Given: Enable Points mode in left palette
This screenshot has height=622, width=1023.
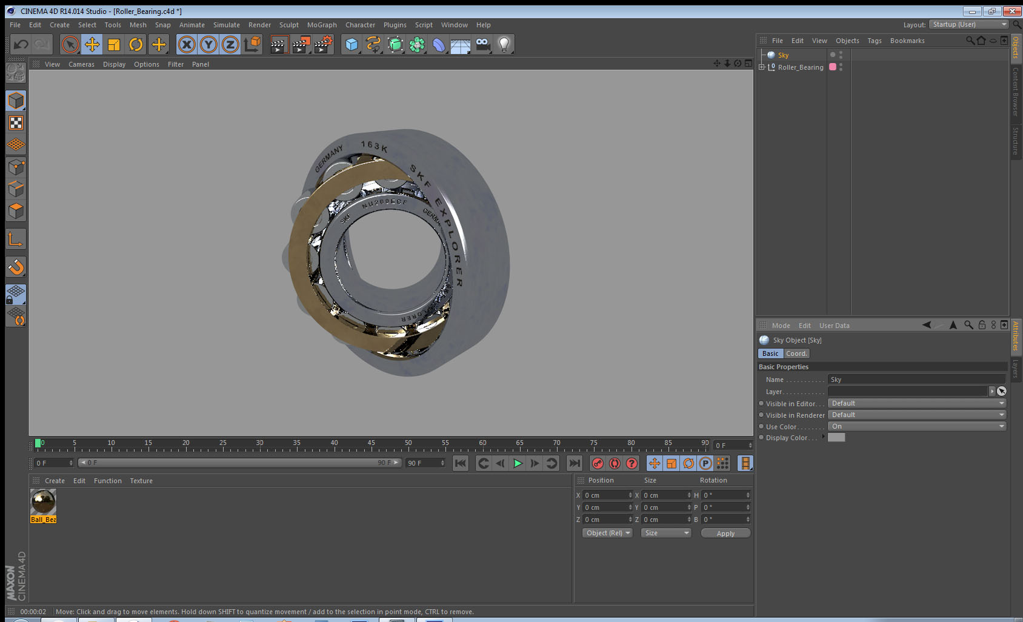Looking at the screenshot, I should 16,167.
